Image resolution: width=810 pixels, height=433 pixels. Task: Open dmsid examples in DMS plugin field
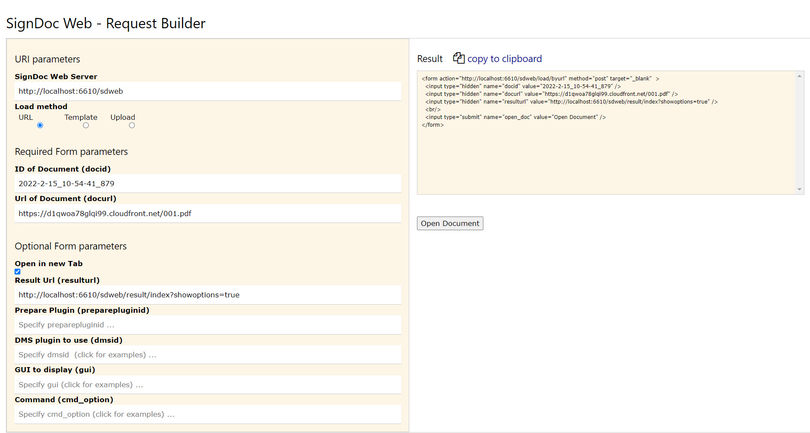click(208, 355)
